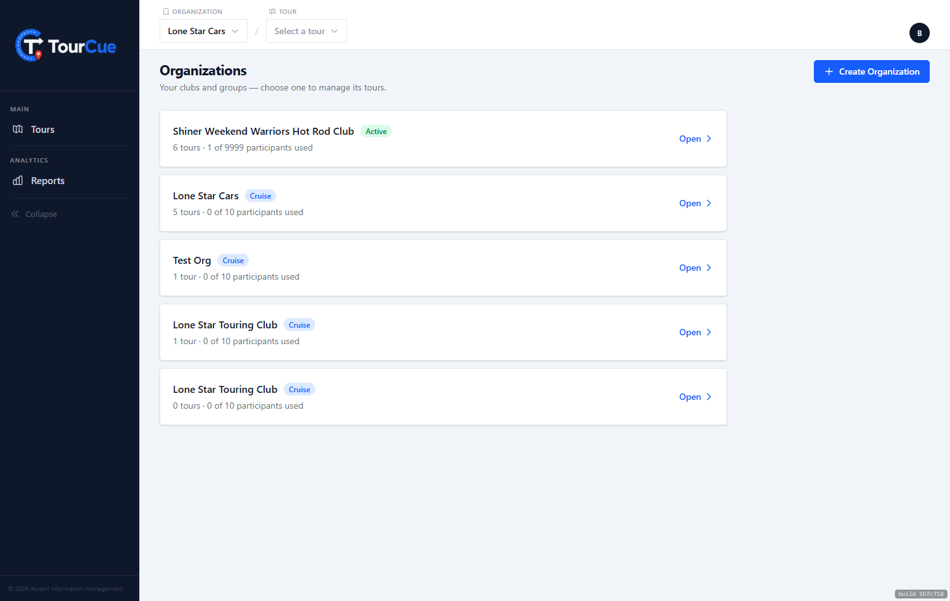950x601 pixels.
Task: Open the Tours map icon in sidebar
Action: point(18,129)
